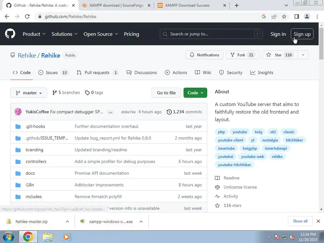Viewport: 324px width, 243px height.
Task: Close the downloads bar
Action: (x=318, y=221)
